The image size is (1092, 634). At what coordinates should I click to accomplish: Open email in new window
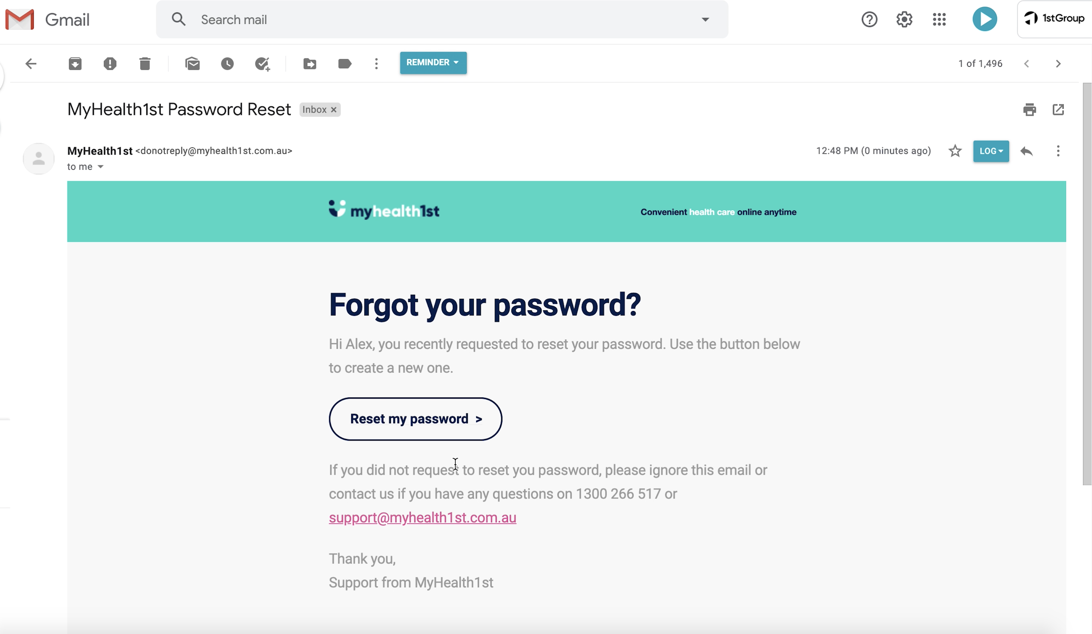[x=1058, y=110]
